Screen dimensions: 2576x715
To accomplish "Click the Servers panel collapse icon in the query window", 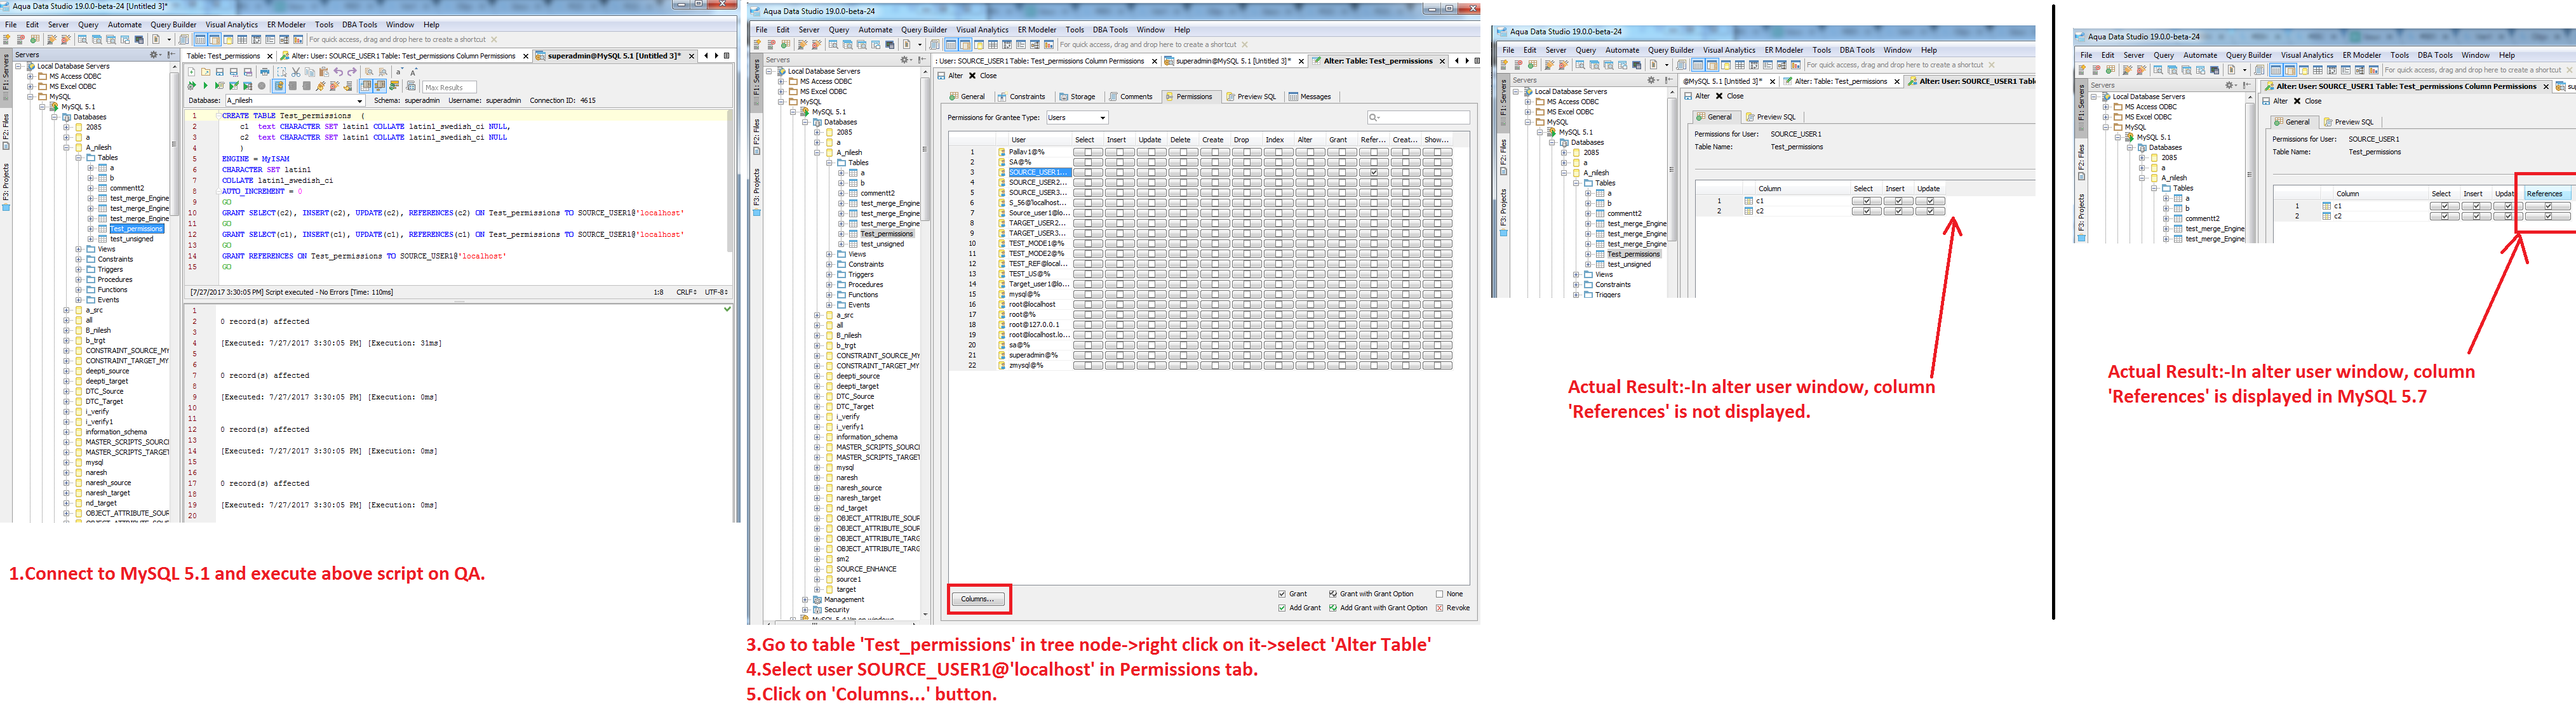I will point(171,55).
